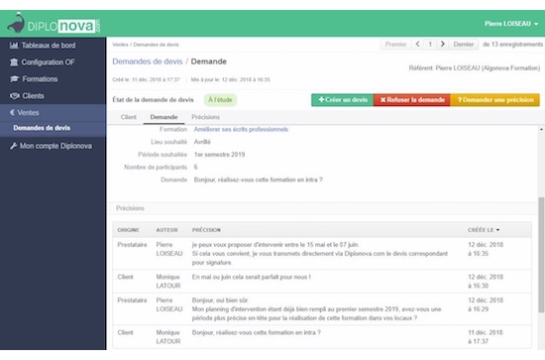The width and height of the screenshot is (545, 360).
Task: Click Demander une précision button
Action: click(494, 100)
